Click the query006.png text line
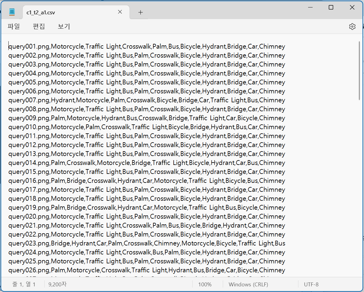Viewport: 364px width, 292px height. click(x=147, y=91)
